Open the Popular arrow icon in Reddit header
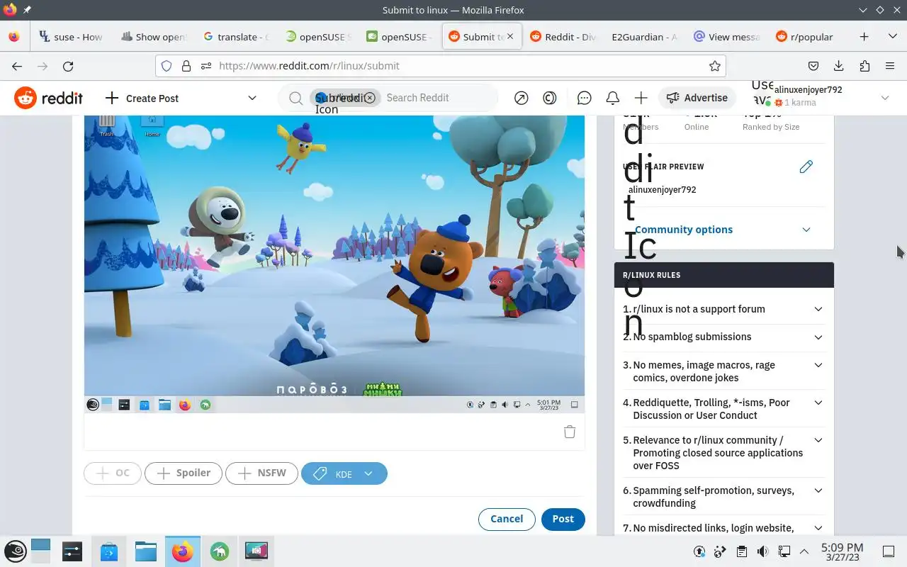This screenshot has height=567, width=907. click(x=521, y=98)
